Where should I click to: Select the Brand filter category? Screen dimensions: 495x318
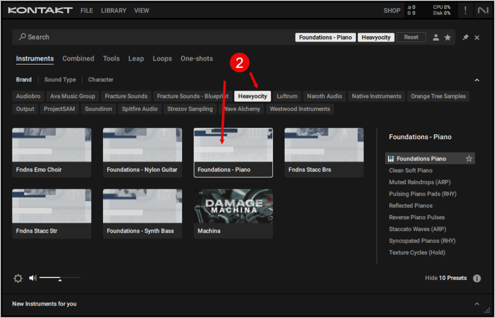pos(24,80)
